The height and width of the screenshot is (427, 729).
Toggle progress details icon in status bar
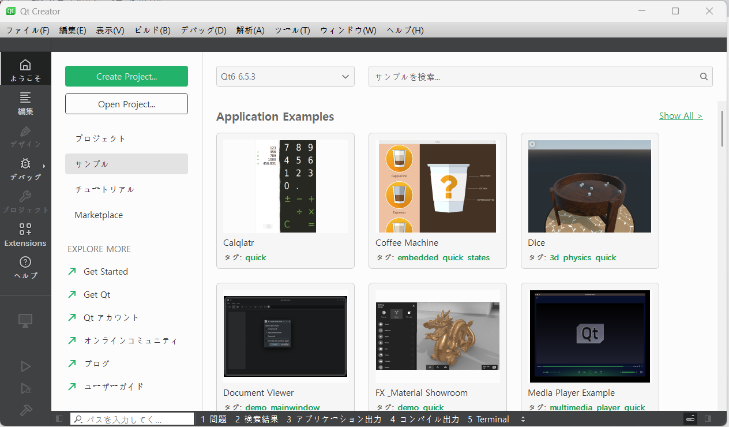coord(690,419)
